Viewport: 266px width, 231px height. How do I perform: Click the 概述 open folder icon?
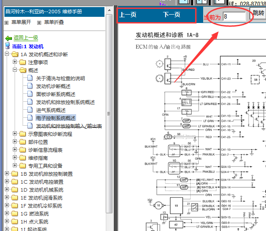(x=23, y=70)
